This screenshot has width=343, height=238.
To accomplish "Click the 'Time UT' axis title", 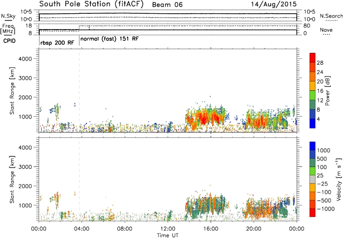I will pyautogui.click(x=168, y=235).
